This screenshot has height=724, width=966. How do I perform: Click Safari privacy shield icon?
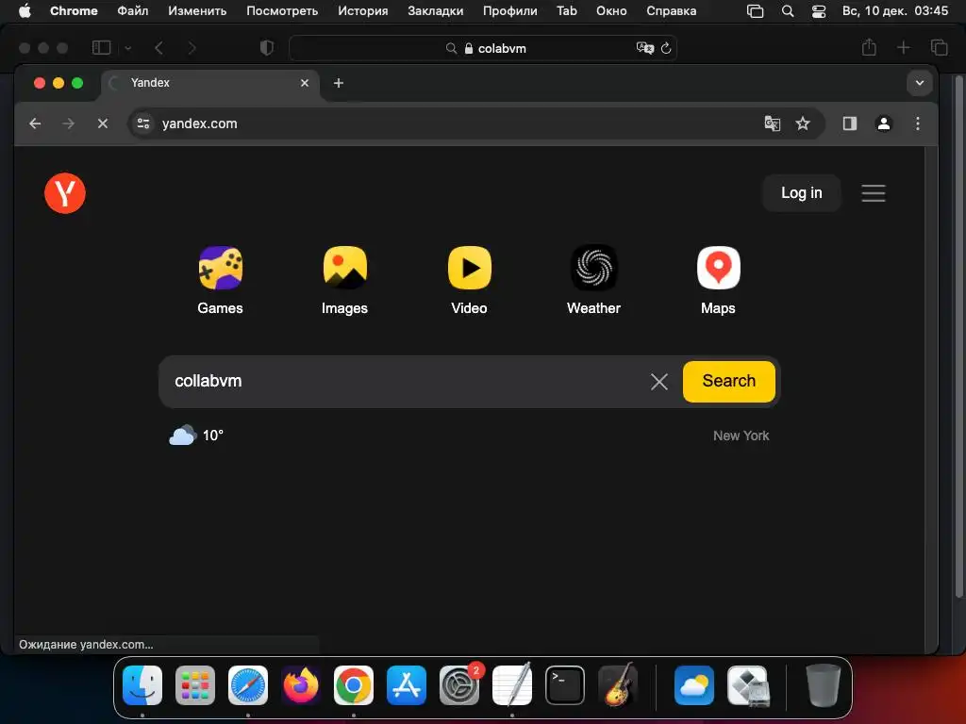(267, 47)
